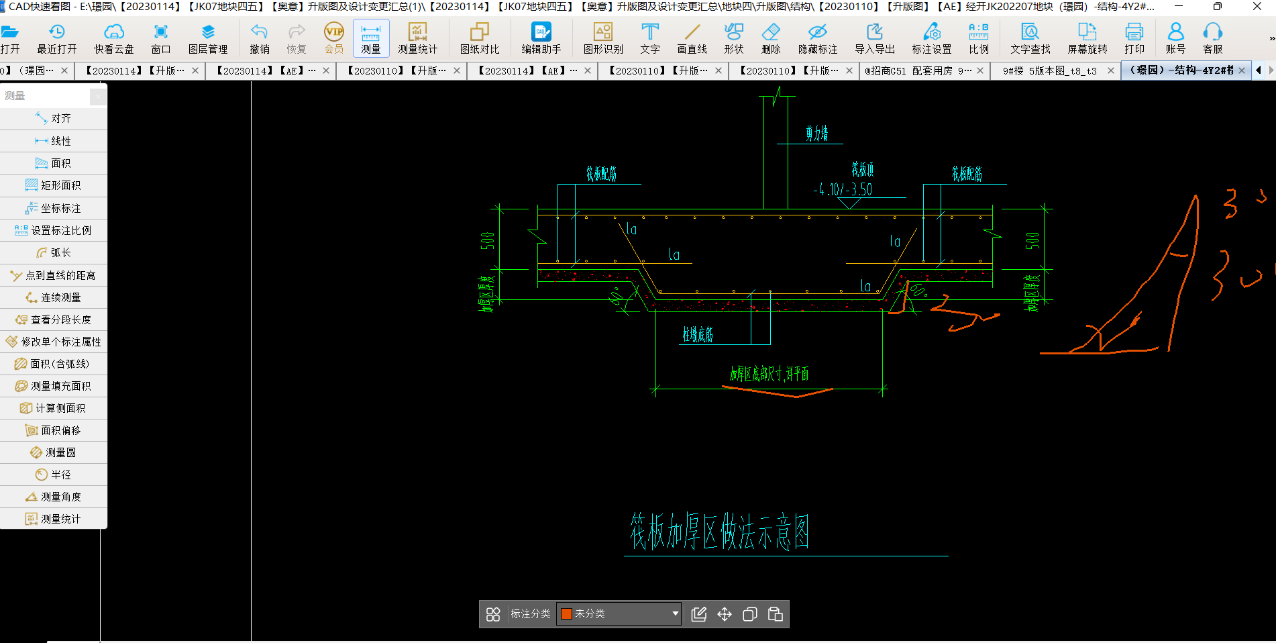Open 导入导出 import export
Viewport: 1276px width, 643px height.
(875, 39)
